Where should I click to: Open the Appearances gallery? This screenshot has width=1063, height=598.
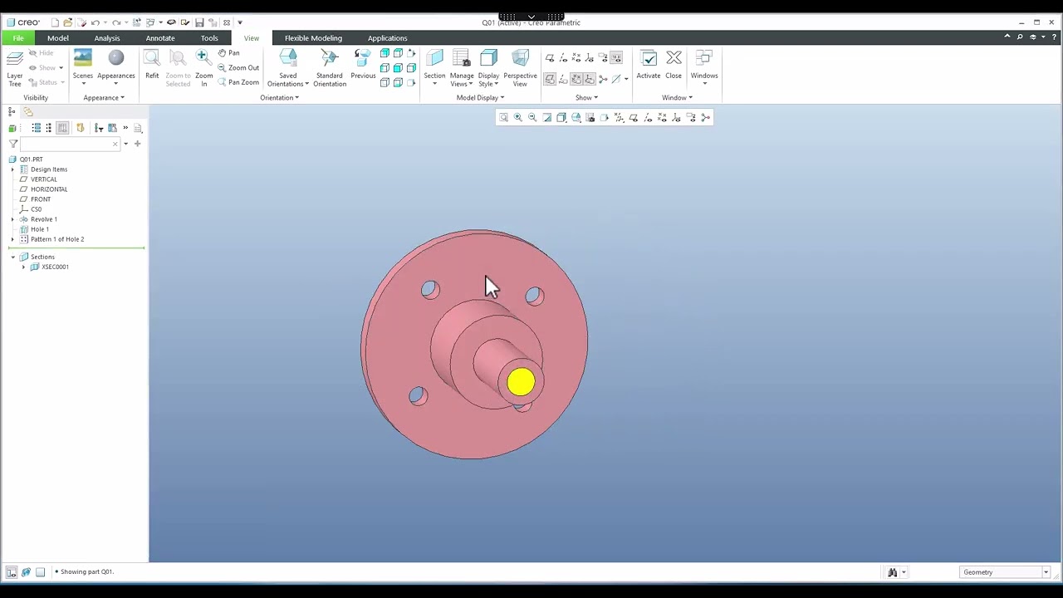(x=115, y=68)
